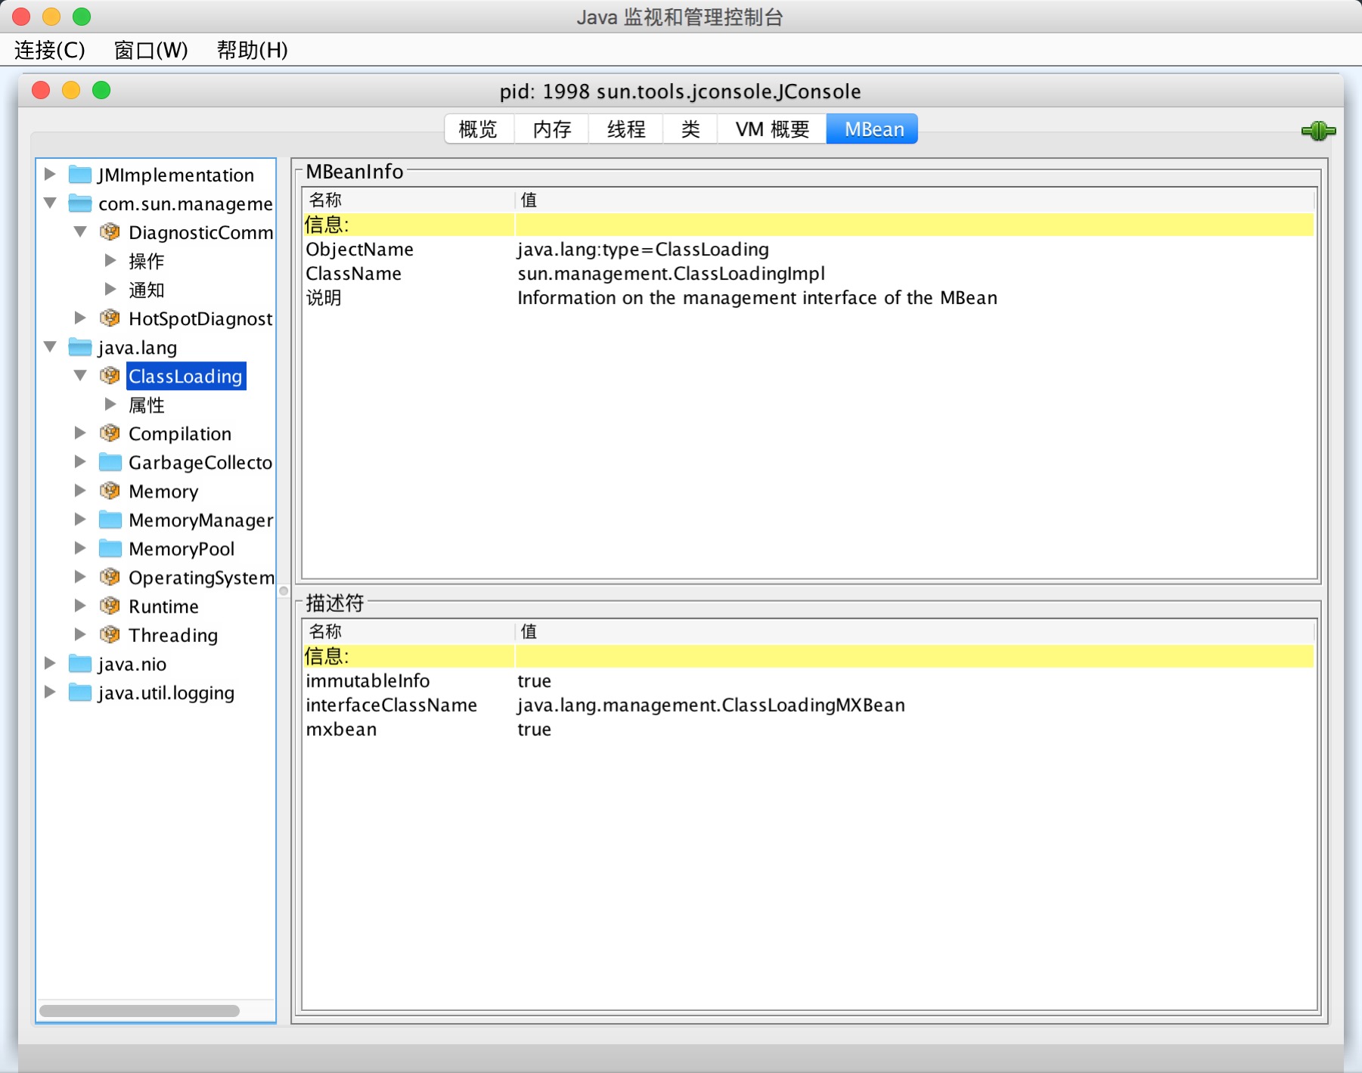Click the Compilation MBean icon
Viewport: 1362px width, 1073px height.
(x=110, y=433)
